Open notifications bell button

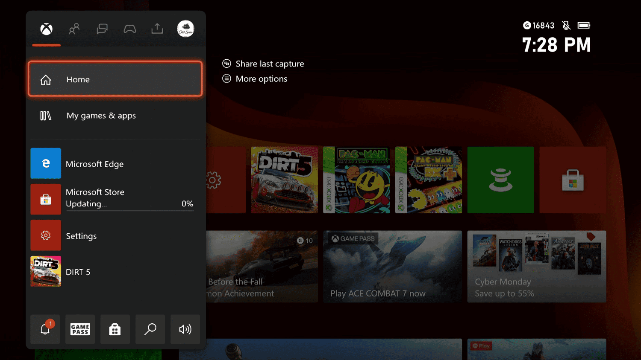click(45, 329)
